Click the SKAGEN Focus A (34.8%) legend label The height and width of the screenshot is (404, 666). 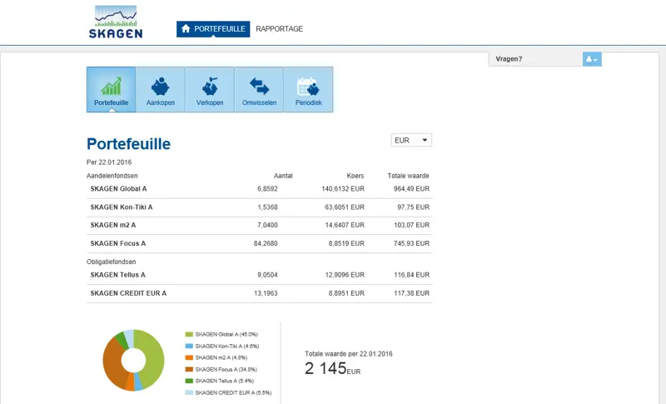pos(226,370)
